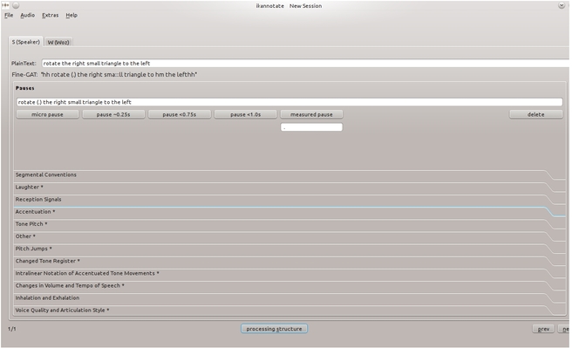The height and width of the screenshot is (348, 572).
Task: Click the window menu icon in title bar
Action: [x=5, y=5]
